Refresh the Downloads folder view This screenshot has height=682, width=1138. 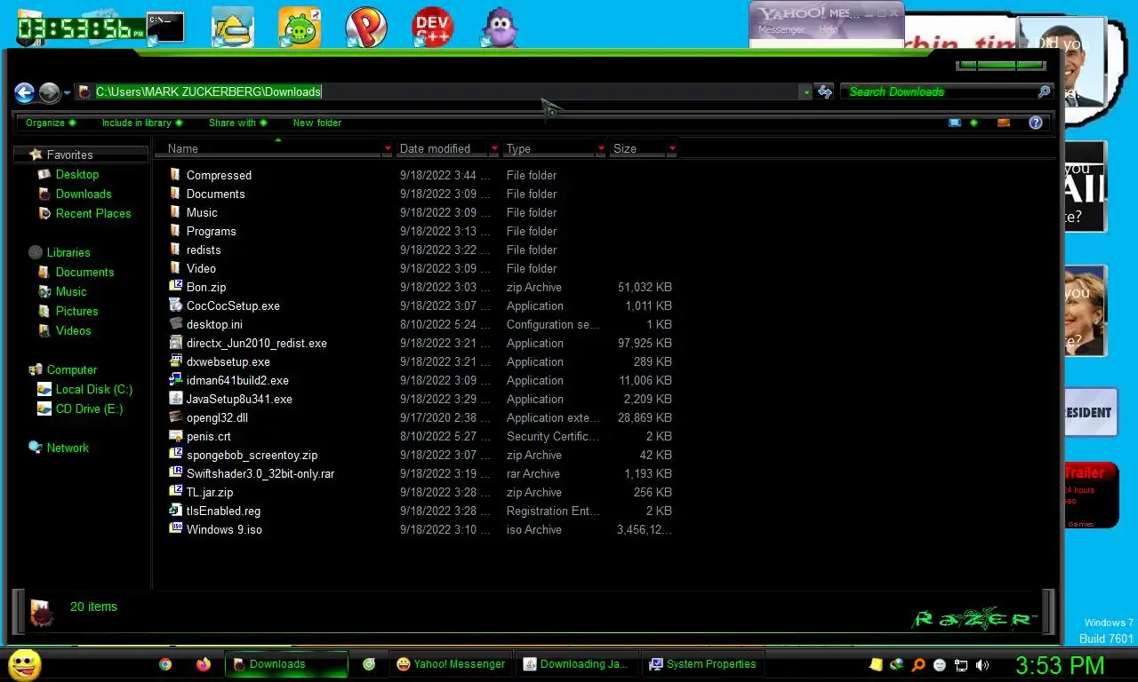825,92
